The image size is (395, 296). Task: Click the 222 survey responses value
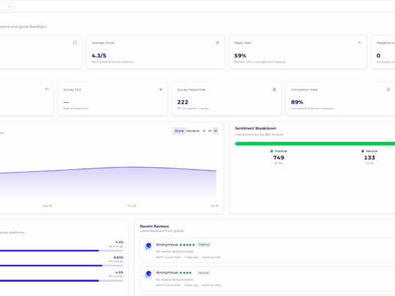click(183, 102)
